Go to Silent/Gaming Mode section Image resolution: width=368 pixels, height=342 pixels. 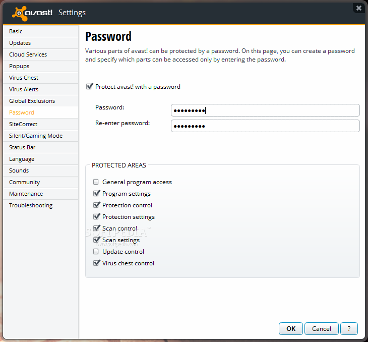click(41, 136)
